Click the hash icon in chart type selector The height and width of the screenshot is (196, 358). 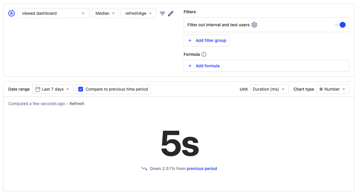tap(321, 89)
